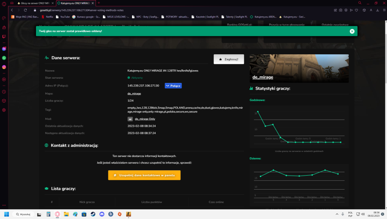This screenshot has width=387, height=219.
Task: Click the 'Zagłosuj!' vote button
Action: coord(229,59)
